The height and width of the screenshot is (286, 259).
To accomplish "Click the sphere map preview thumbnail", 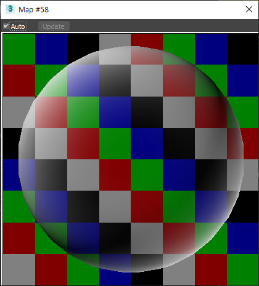I will point(131,159).
